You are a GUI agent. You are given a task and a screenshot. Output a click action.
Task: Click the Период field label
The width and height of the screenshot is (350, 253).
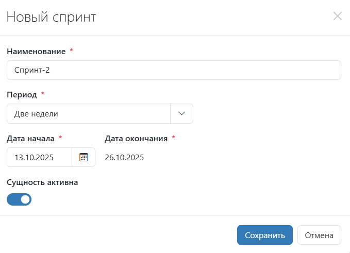[22, 95]
